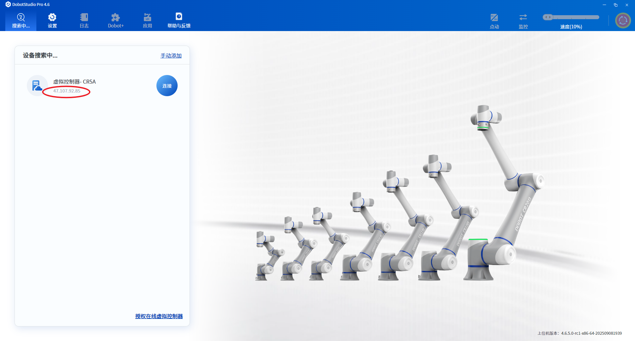Open the 监控 monitoring panel

coord(523,18)
